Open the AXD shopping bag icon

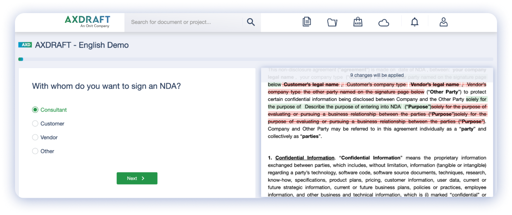358,22
